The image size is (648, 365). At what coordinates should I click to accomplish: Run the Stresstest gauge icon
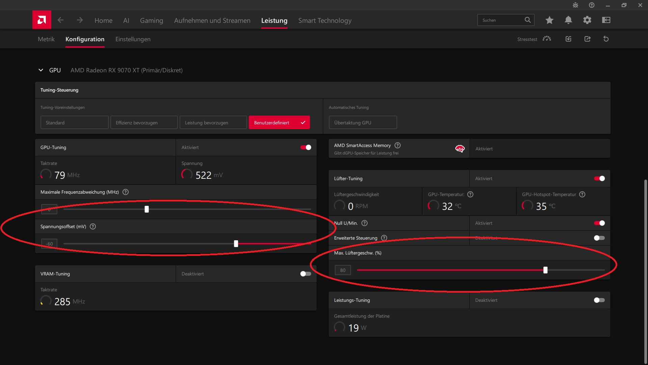tap(547, 39)
